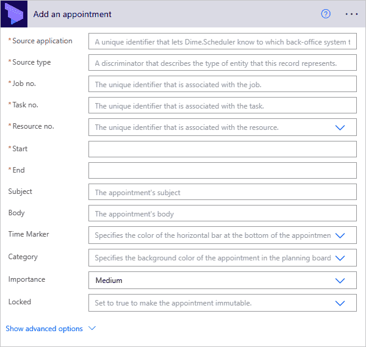
Task: Click the Start label
Action: coord(20,149)
